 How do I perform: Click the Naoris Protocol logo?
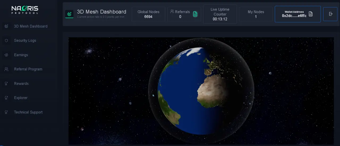click(25, 10)
